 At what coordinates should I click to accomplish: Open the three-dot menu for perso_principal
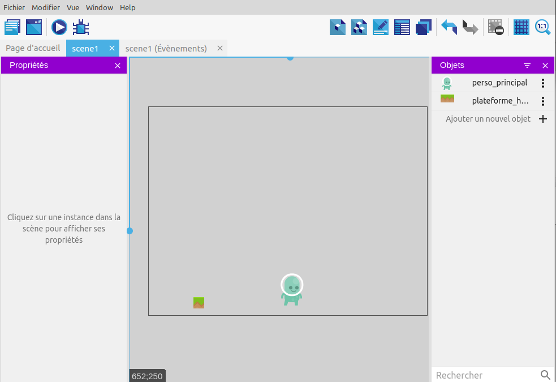[x=543, y=83]
